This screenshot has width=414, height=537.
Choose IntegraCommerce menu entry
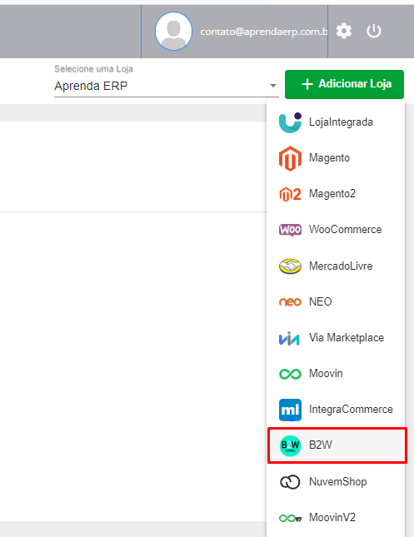pos(336,410)
